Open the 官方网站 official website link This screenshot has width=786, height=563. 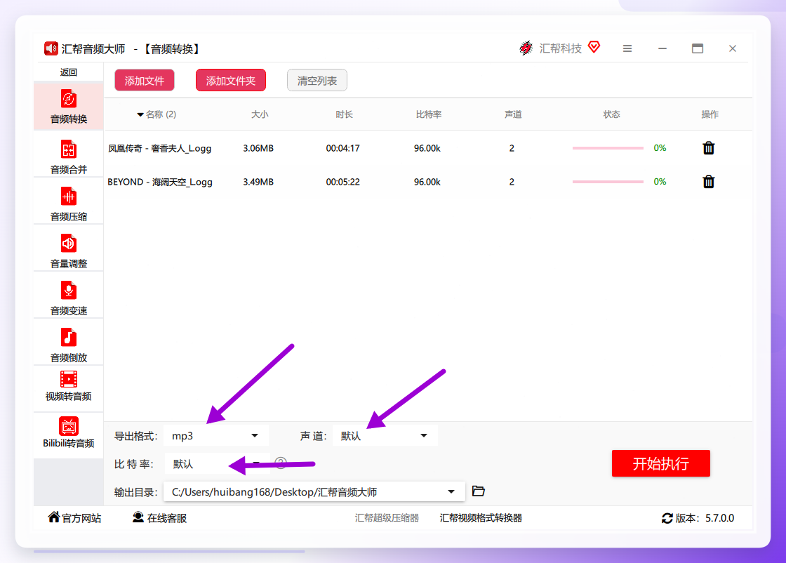(81, 518)
